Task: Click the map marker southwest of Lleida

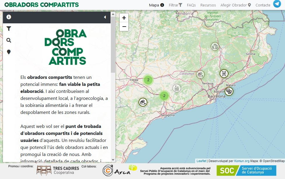Action: pyautogui.click(x=143, y=102)
